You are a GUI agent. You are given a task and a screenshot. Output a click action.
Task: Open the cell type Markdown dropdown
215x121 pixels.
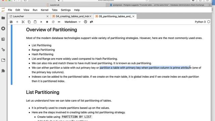pyautogui.click(x=73, y=22)
